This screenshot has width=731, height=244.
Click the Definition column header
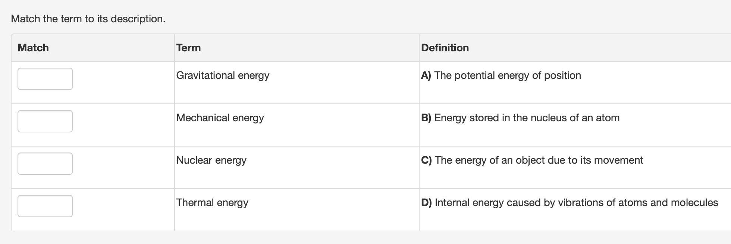pos(445,48)
